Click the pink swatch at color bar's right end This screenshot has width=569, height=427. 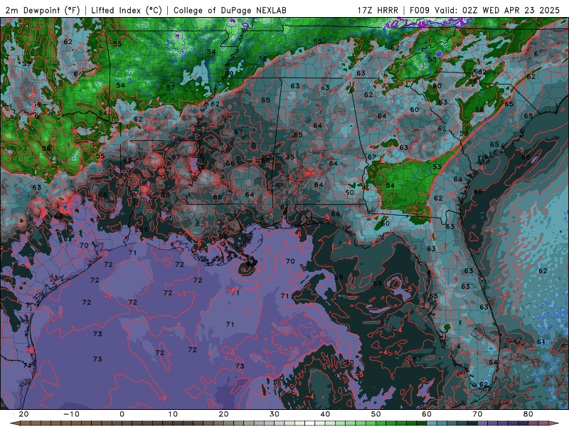point(543,423)
